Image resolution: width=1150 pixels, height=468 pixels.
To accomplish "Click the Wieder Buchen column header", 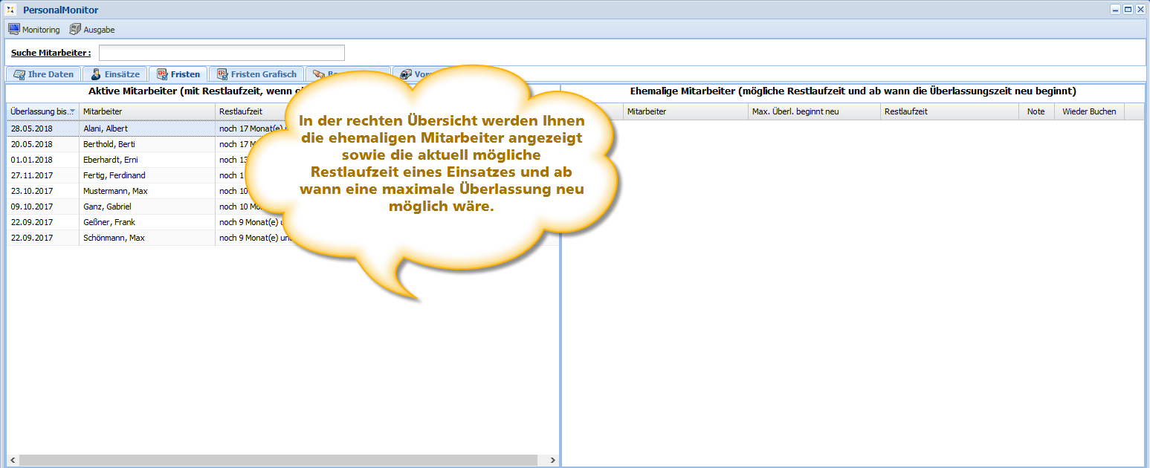I will tap(1088, 111).
